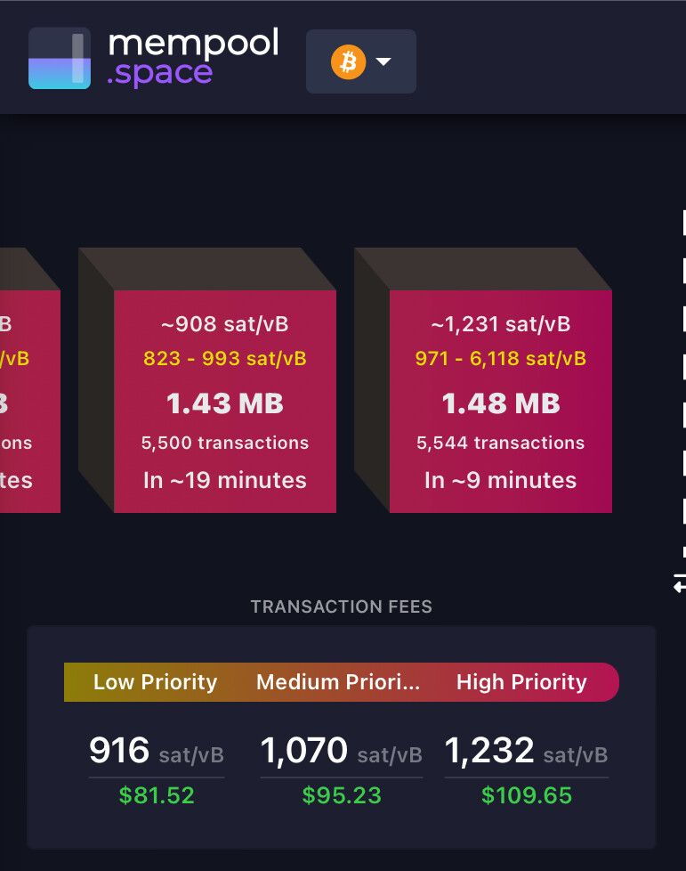The width and height of the screenshot is (686, 871).
Task: Select the partially visible leftmost mempool block
Action: click(28, 401)
